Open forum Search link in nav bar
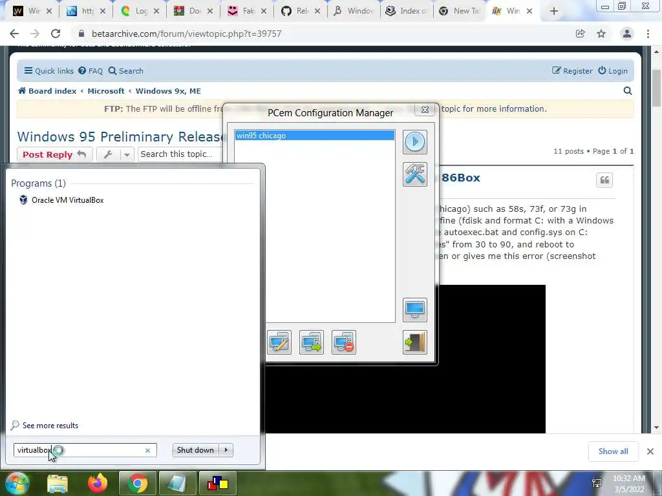The height and width of the screenshot is (496, 662). 126,71
